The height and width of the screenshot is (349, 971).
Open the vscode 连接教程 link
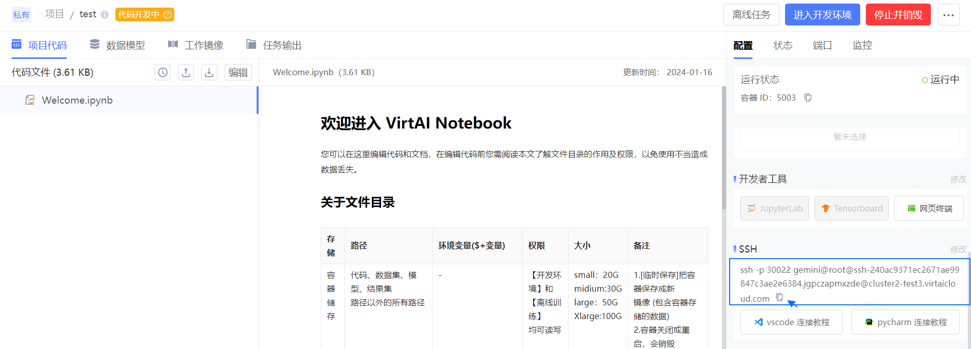tap(791, 322)
